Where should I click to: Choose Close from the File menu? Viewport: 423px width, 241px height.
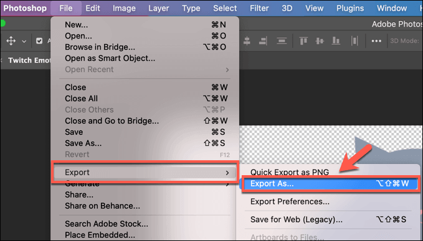coord(145,87)
